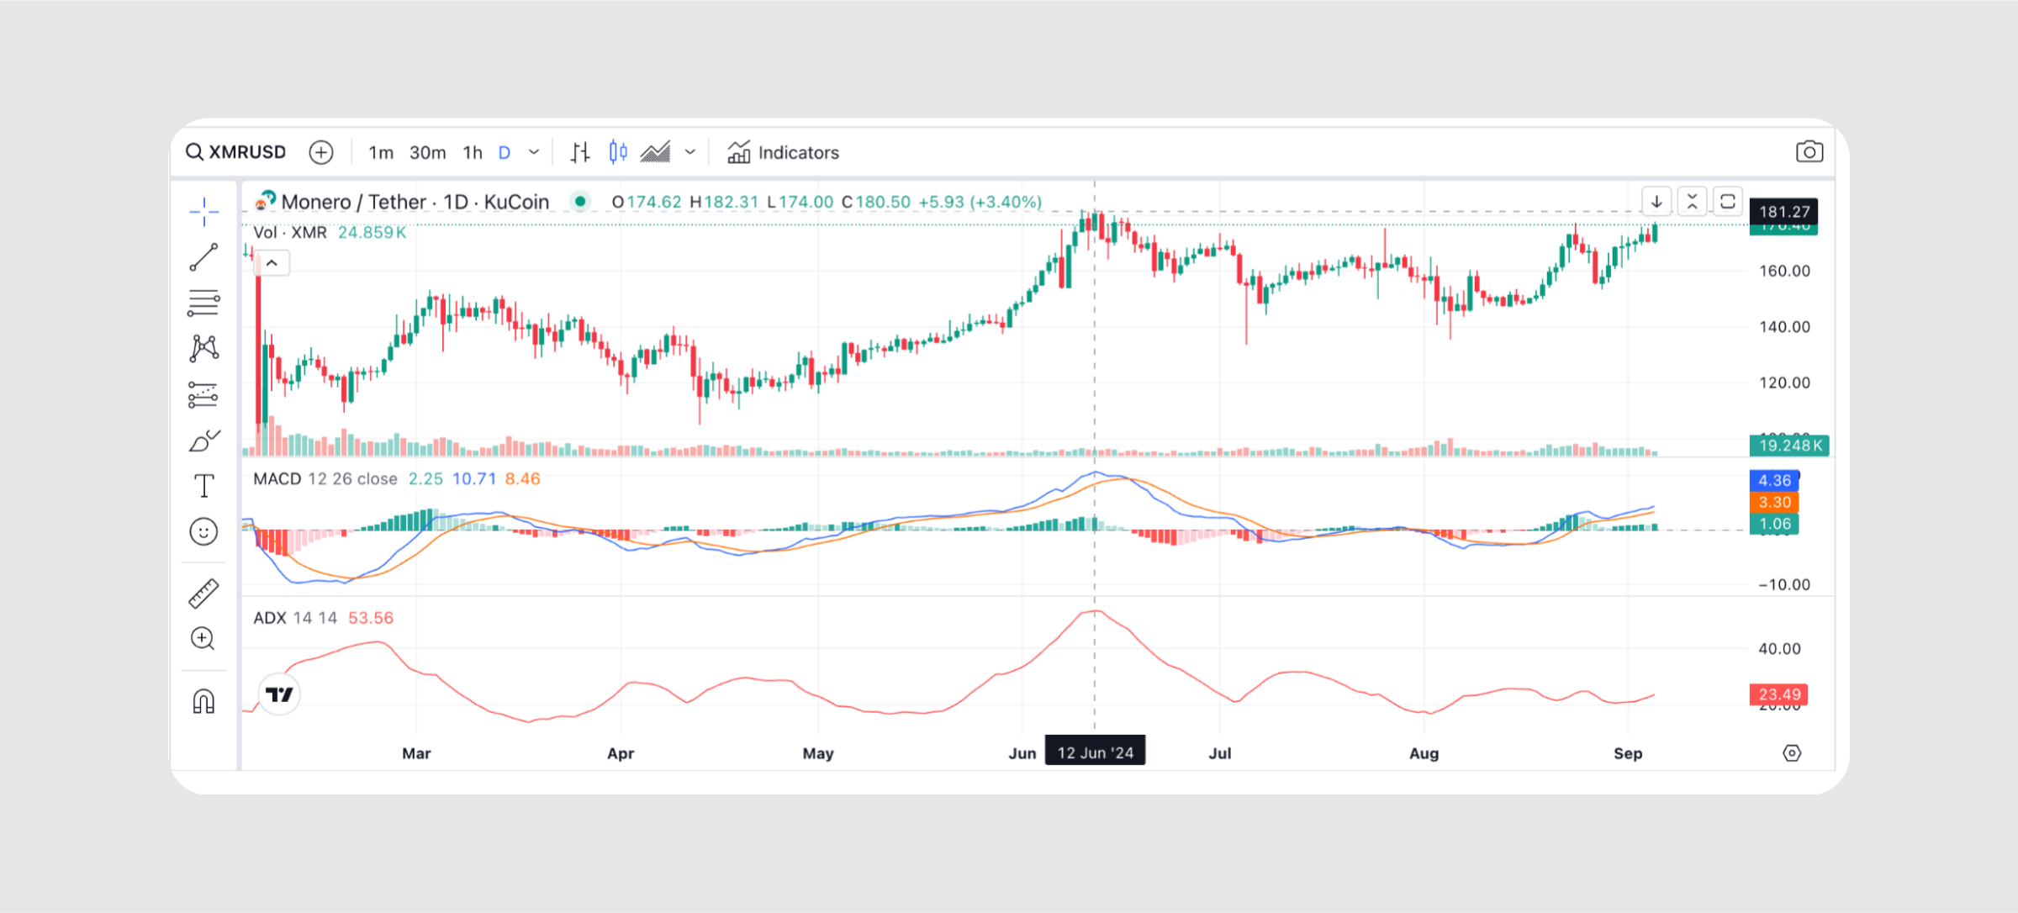Screen dimensions: 2018x913
Task: Select the bars chart style icon
Action: pos(580,152)
